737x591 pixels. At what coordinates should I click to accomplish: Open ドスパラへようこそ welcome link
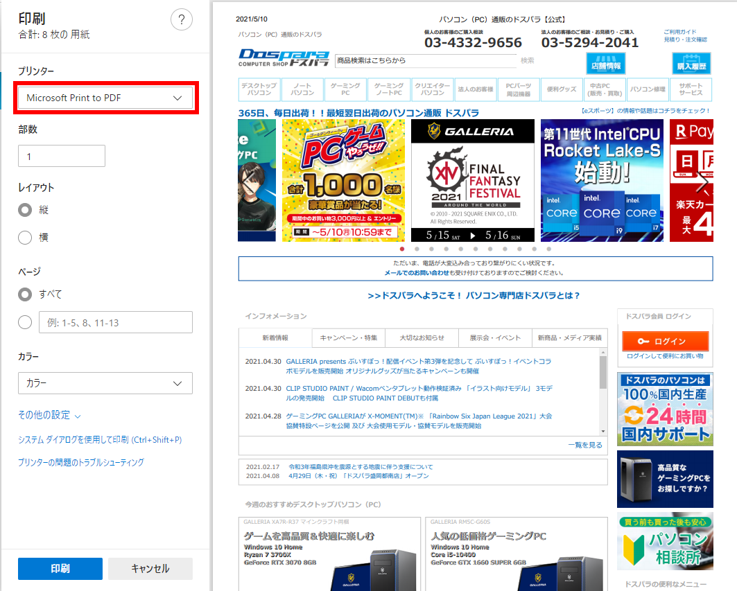tap(474, 295)
